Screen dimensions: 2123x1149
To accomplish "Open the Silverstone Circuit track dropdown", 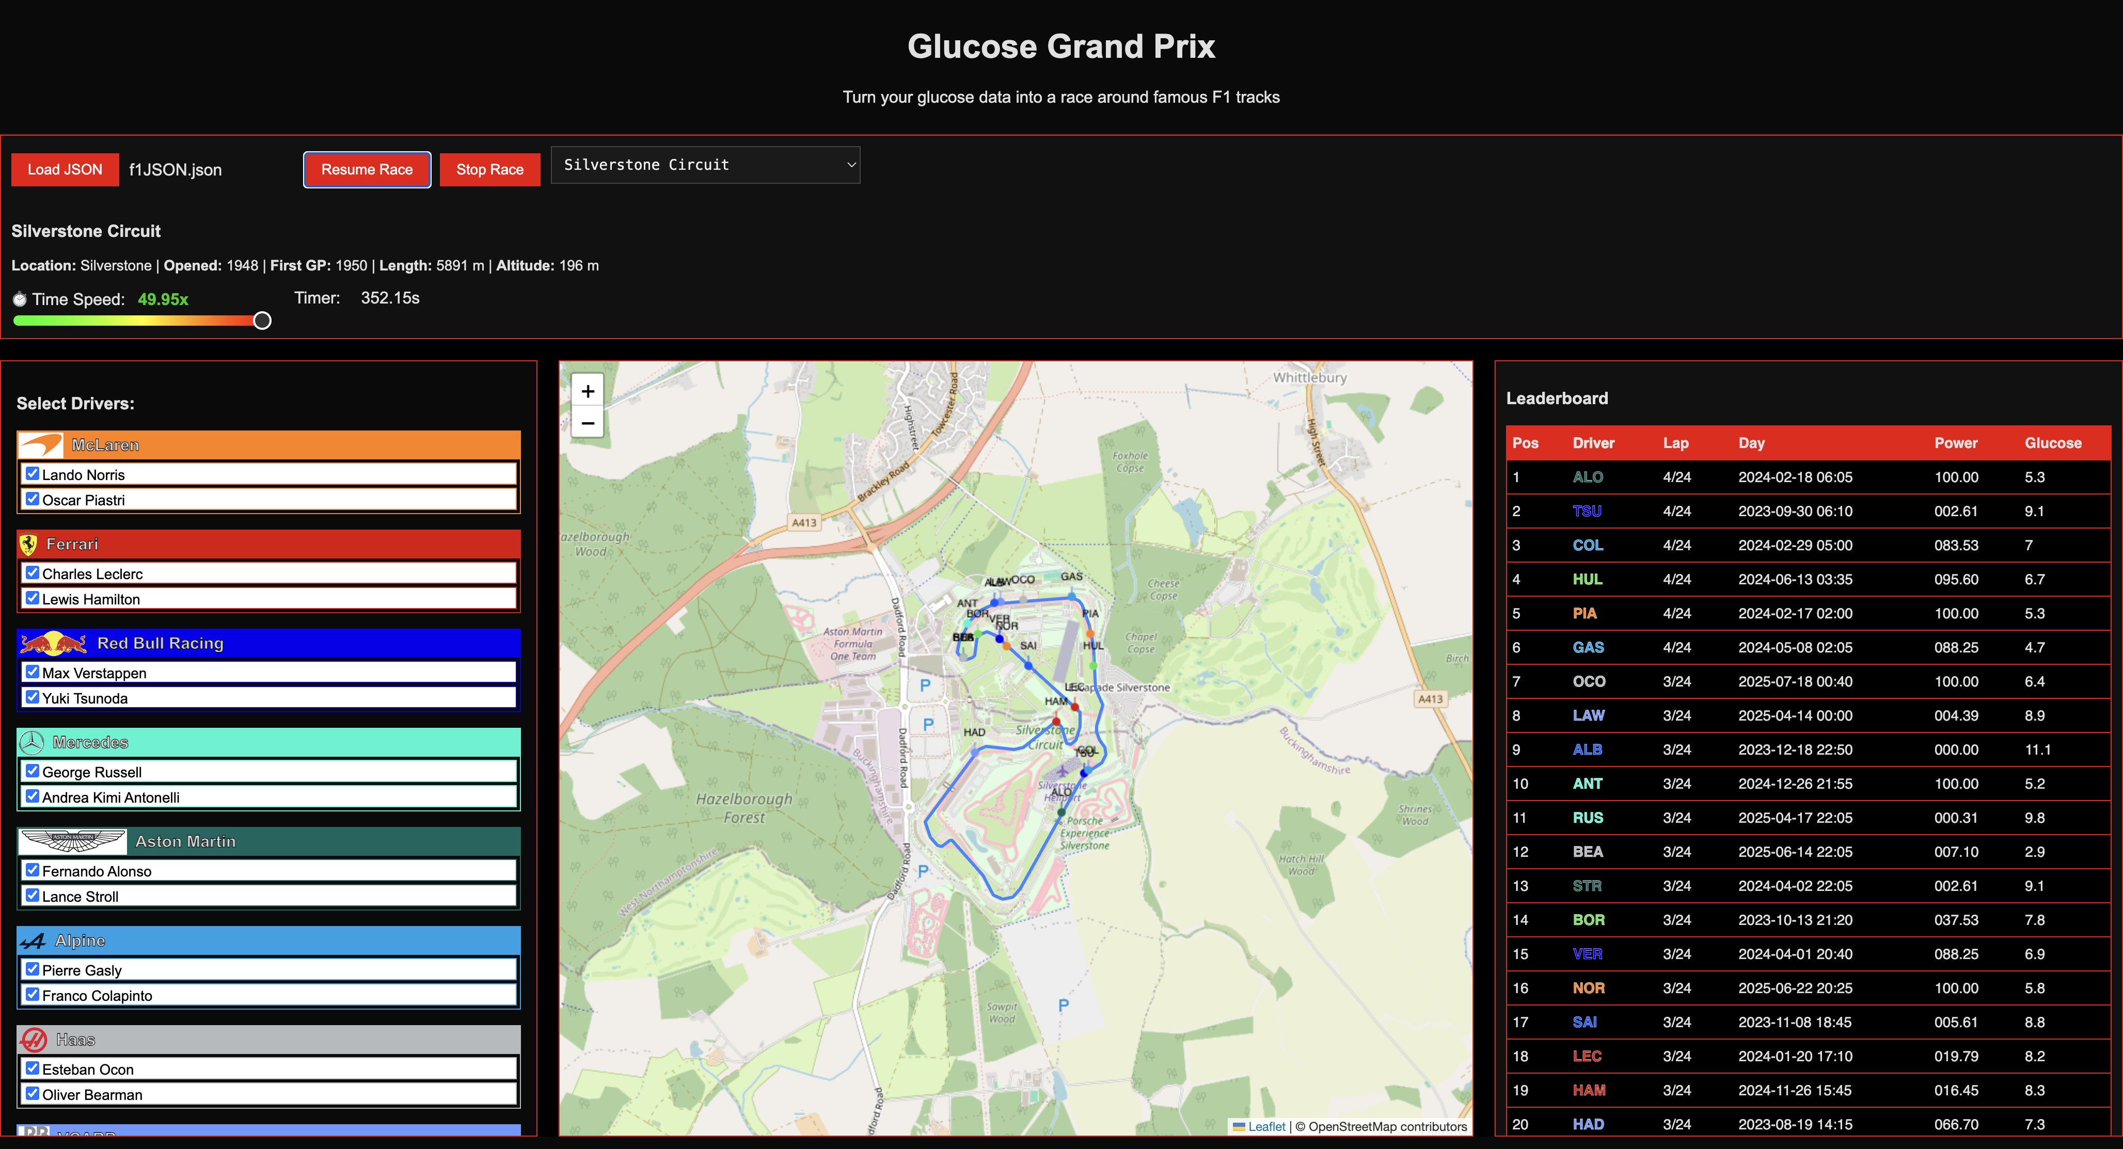I will pos(705,165).
